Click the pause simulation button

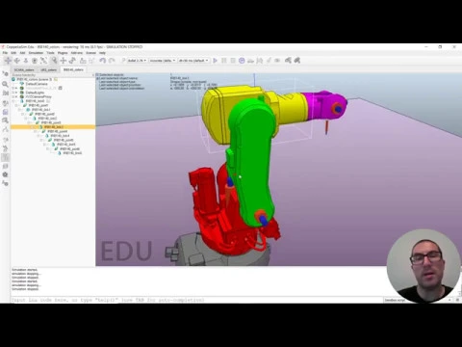click(224, 61)
